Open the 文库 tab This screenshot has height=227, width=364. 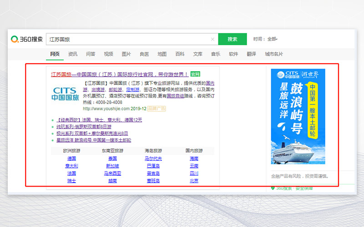198,54
